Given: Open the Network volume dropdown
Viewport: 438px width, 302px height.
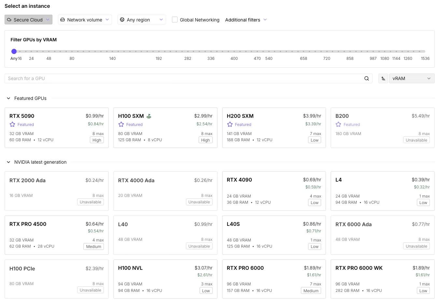Looking at the screenshot, I should (85, 20).
